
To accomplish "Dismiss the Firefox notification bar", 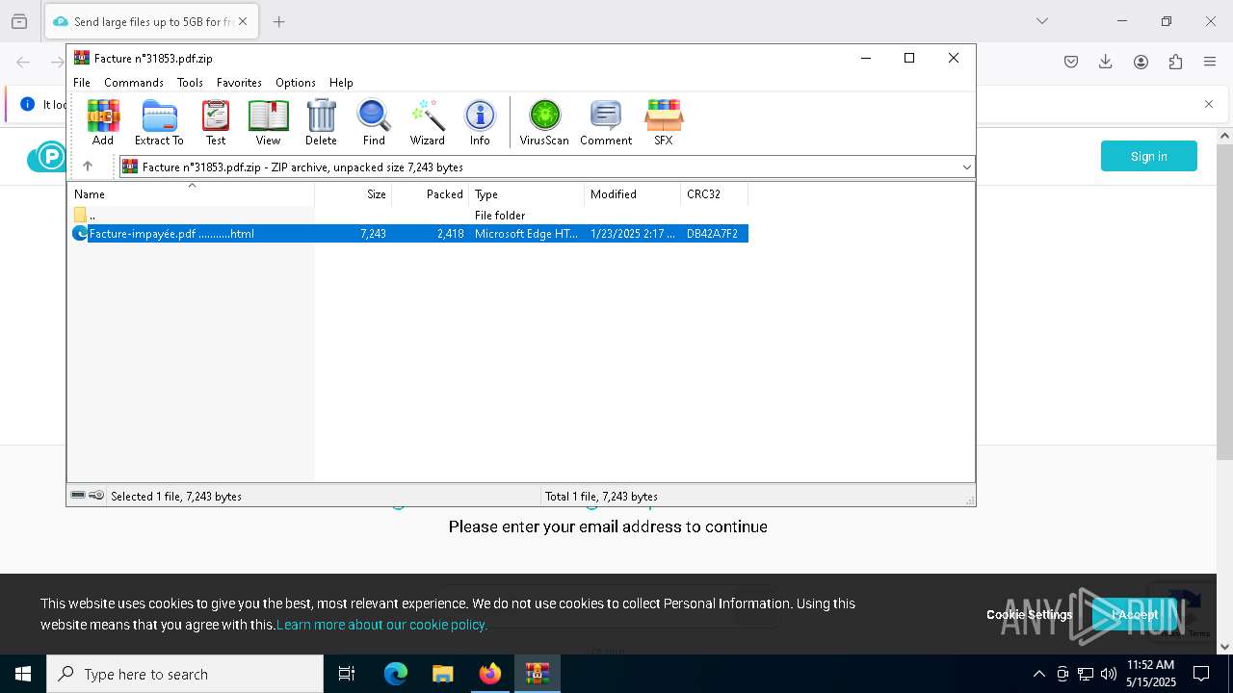I will point(1208,104).
